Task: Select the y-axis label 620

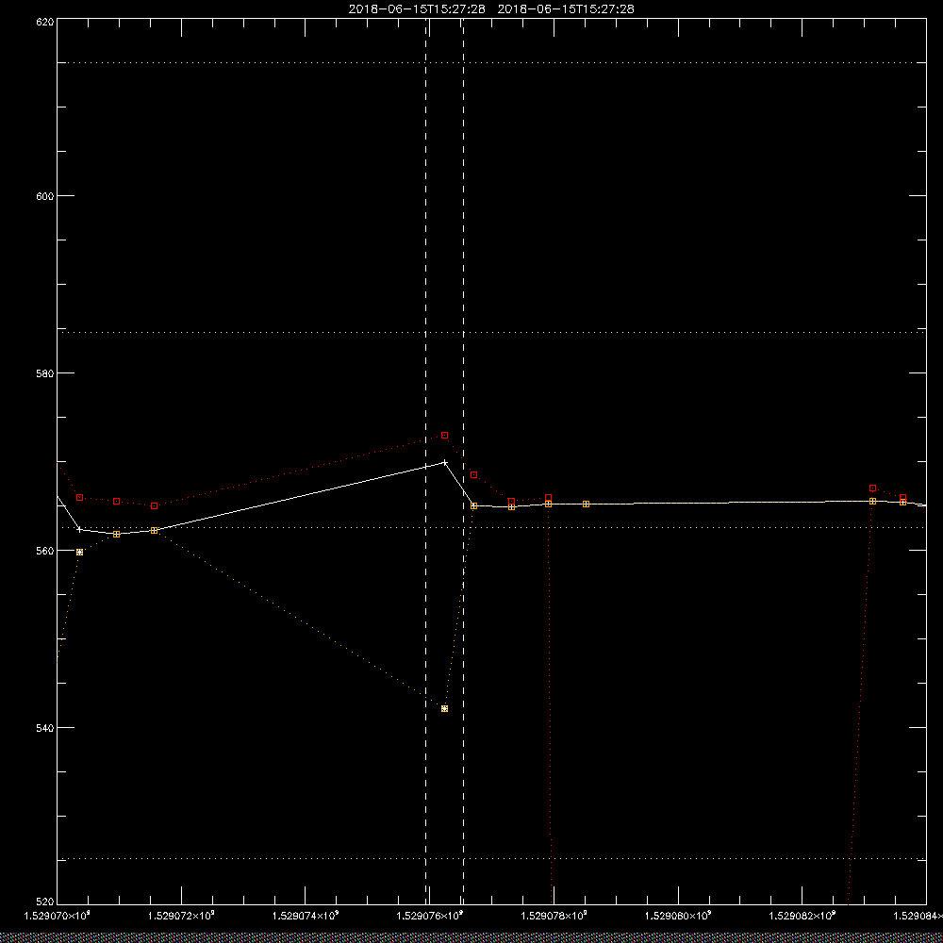Action: click(x=45, y=21)
